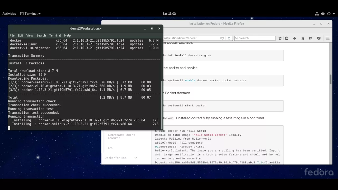Expand the Docker for Mac sidebar section
The height and width of the screenshot is (190, 338).
click(x=136, y=158)
